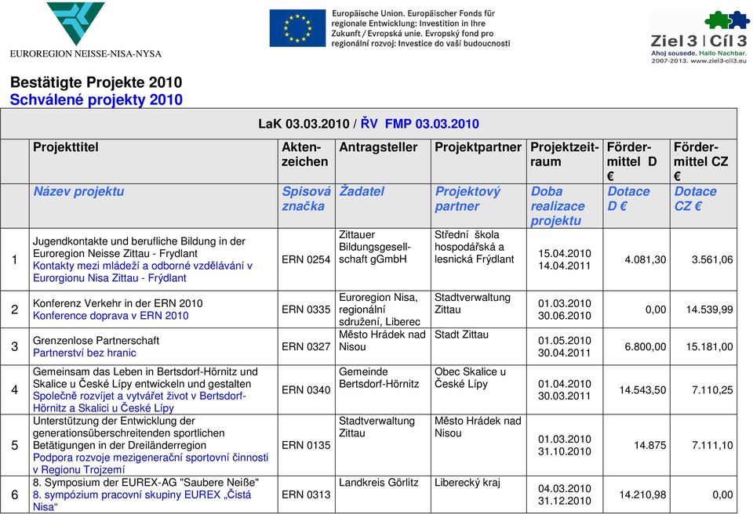This screenshot has width=753, height=514.
Task: Click applicant 'Landkreis Görlitz'
Action: (x=378, y=483)
